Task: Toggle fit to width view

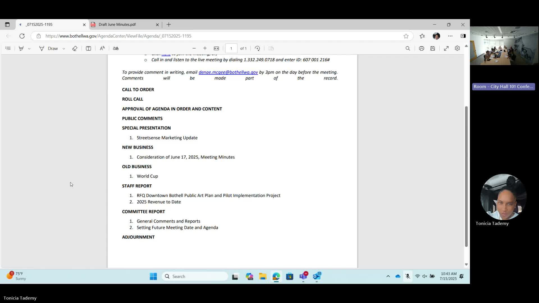Action: pos(216,48)
